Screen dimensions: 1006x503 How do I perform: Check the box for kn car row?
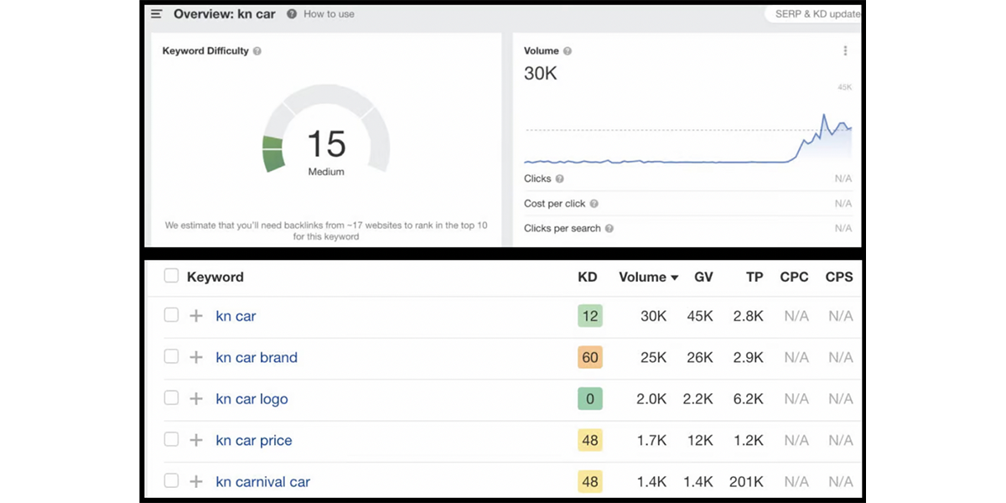(x=171, y=315)
